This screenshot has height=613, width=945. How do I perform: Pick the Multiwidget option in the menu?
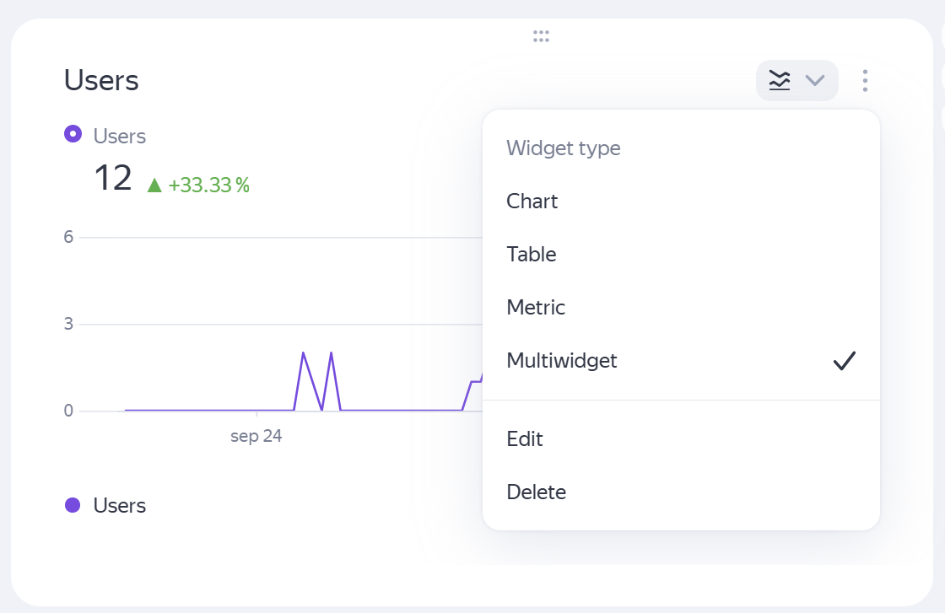click(x=562, y=361)
